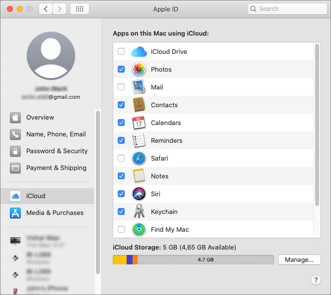Select the iMac device icon in sidebar
331x295 pixels.
15,241
